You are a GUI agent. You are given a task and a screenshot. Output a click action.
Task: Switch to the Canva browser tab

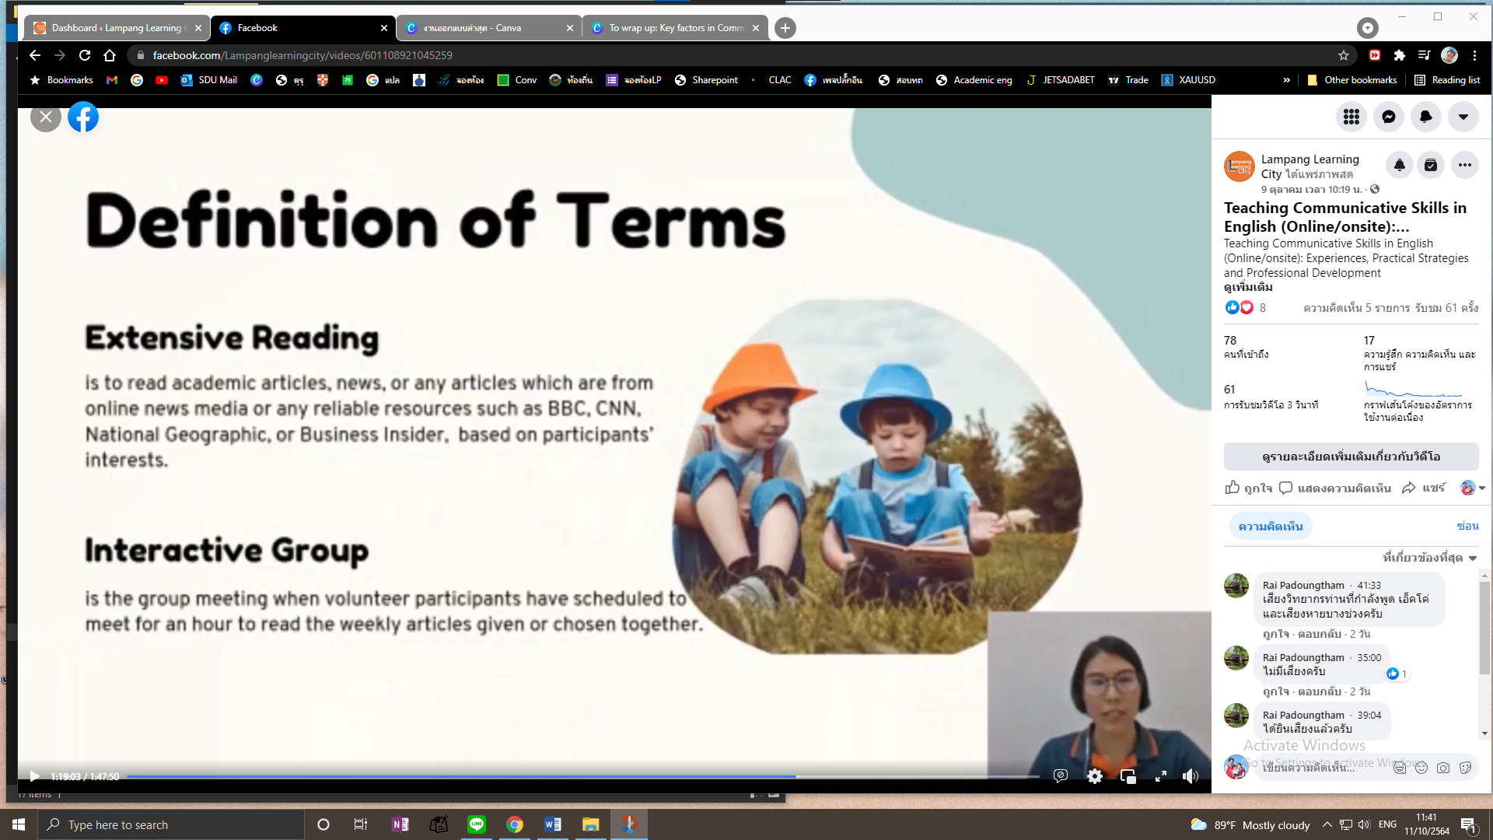click(488, 28)
